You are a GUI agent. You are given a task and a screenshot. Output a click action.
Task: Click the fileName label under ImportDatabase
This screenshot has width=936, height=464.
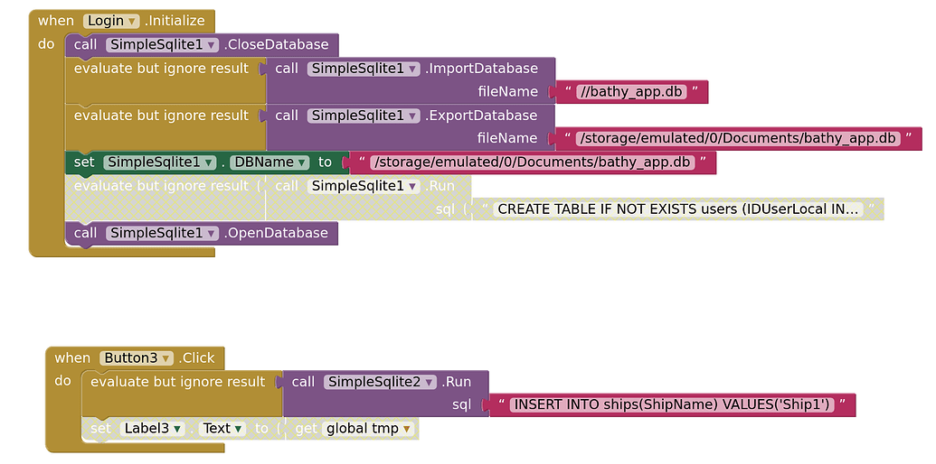click(x=507, y=92)
